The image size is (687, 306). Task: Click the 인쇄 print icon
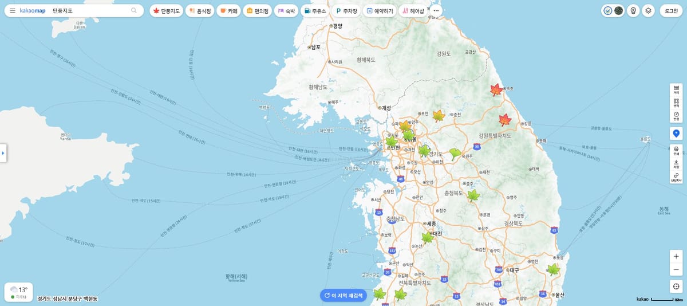[676, 150]
